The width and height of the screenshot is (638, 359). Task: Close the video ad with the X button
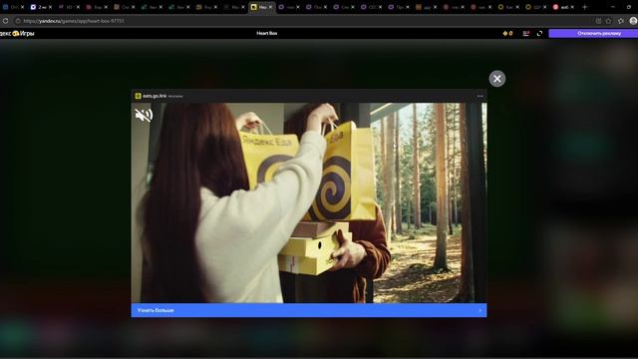[496, 79]
